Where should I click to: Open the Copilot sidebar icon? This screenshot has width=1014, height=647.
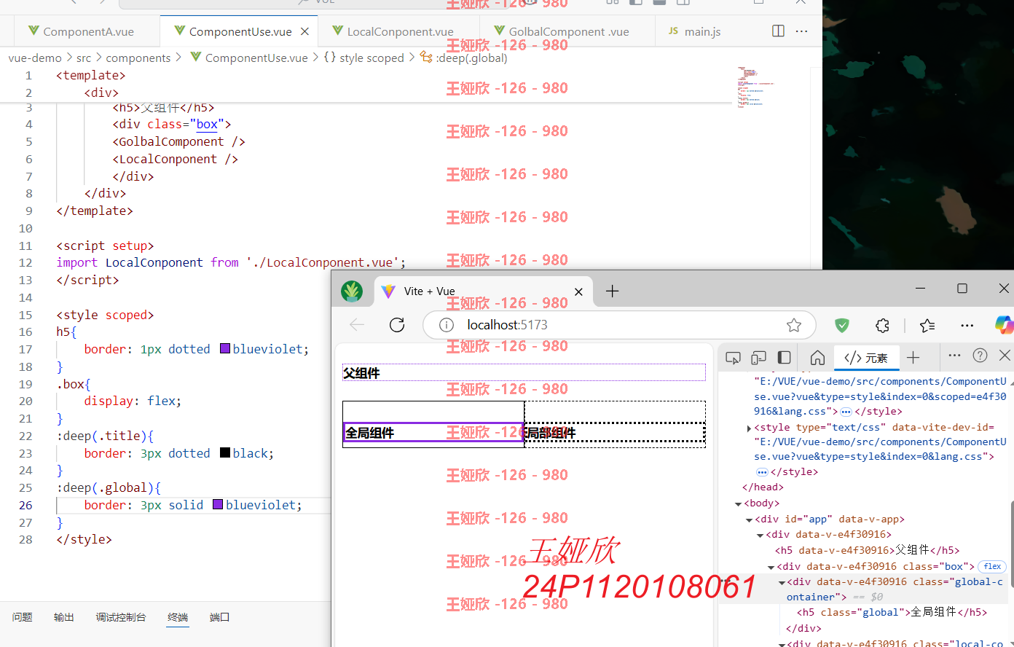tap(1005, 325)
